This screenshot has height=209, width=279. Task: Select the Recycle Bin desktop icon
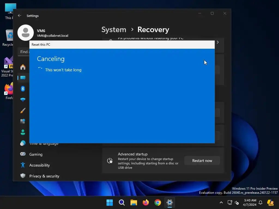click(x=8, y=38)
